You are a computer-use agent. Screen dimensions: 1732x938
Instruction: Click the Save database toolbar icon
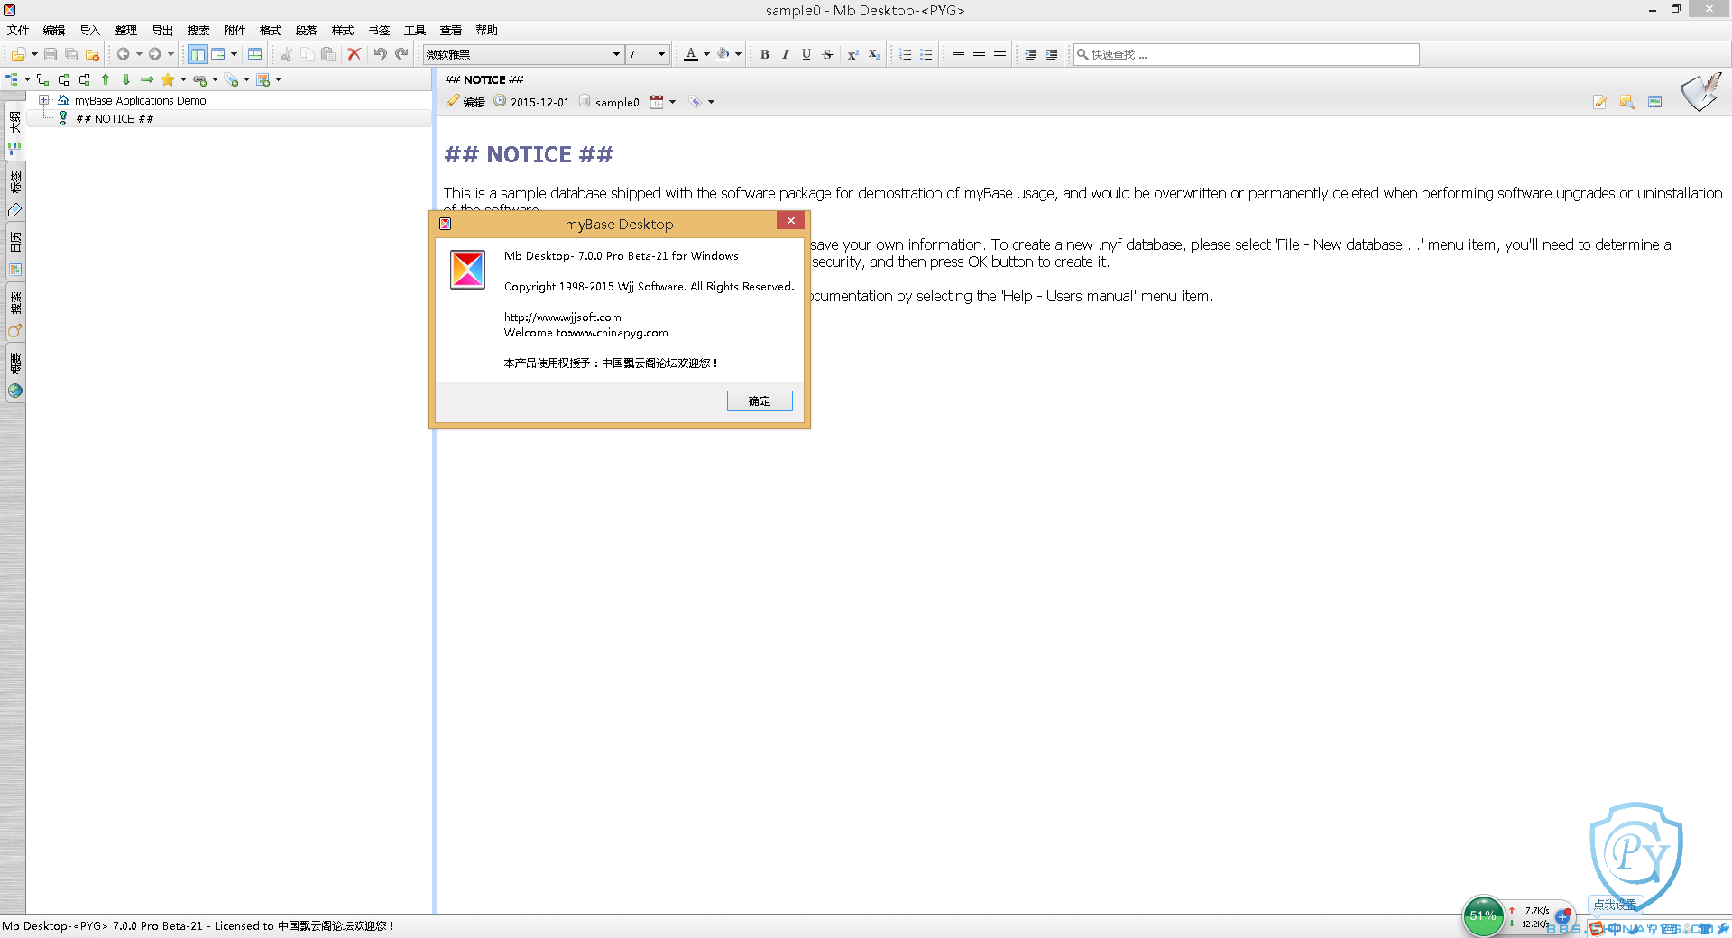pyautogui.click(x=51, y=54)
